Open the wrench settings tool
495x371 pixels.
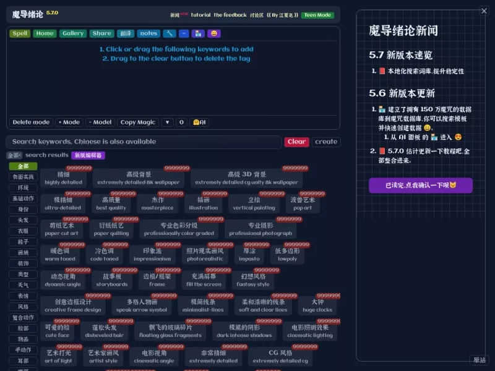click(x=170, y=33)
